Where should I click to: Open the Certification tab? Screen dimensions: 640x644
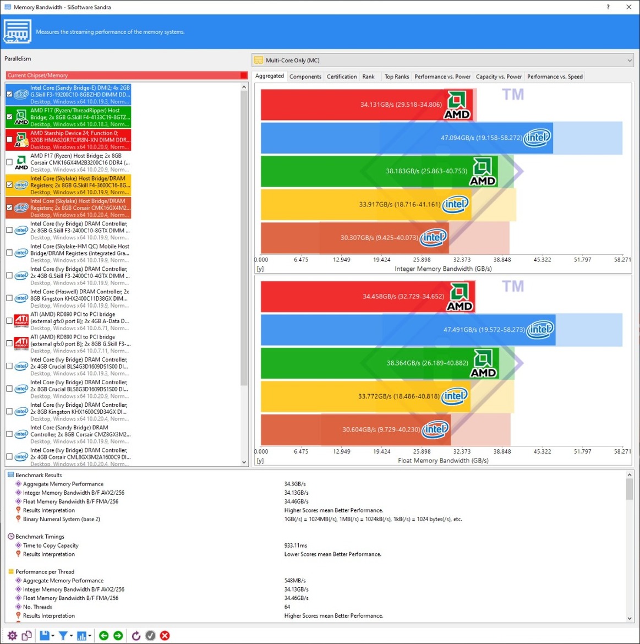click(x=342, y=77)
